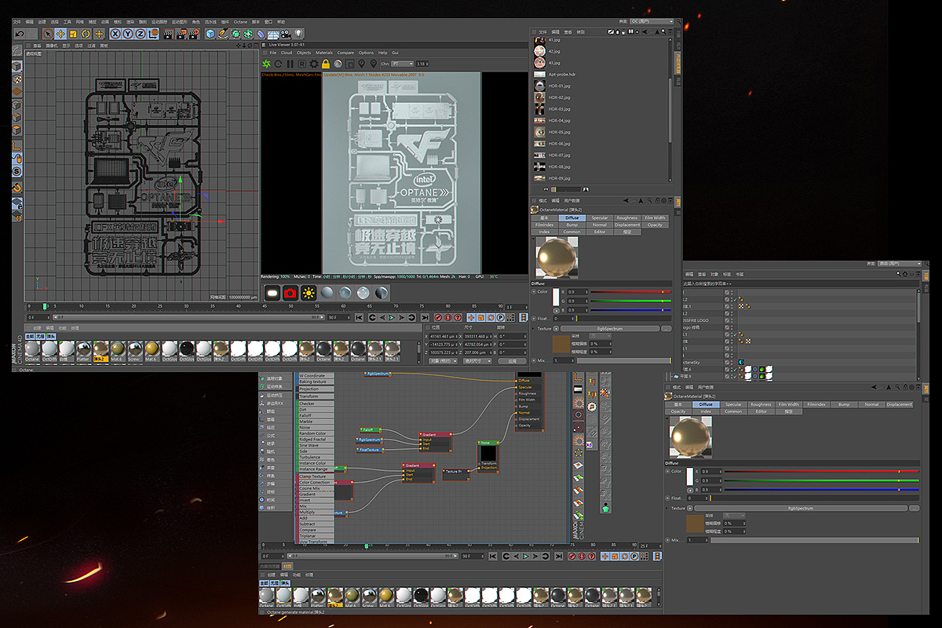The width and height of the screenshot is (942, 628).
Task: Select HDR-01.jpg in content browser
Action: coord(549,86)
